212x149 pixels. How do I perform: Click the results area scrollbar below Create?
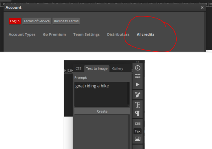point(129,132)
